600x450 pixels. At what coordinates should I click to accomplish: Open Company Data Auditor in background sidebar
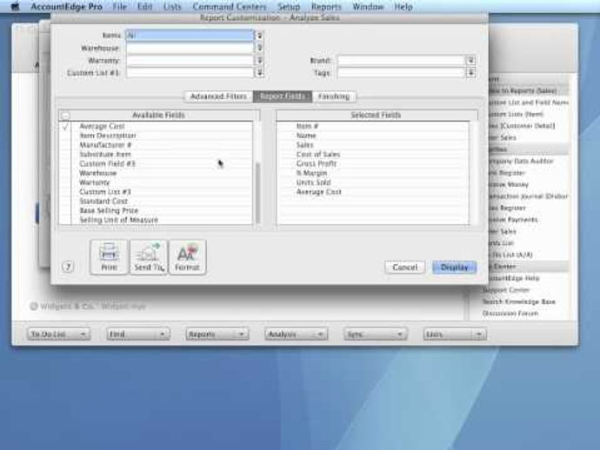521,161
